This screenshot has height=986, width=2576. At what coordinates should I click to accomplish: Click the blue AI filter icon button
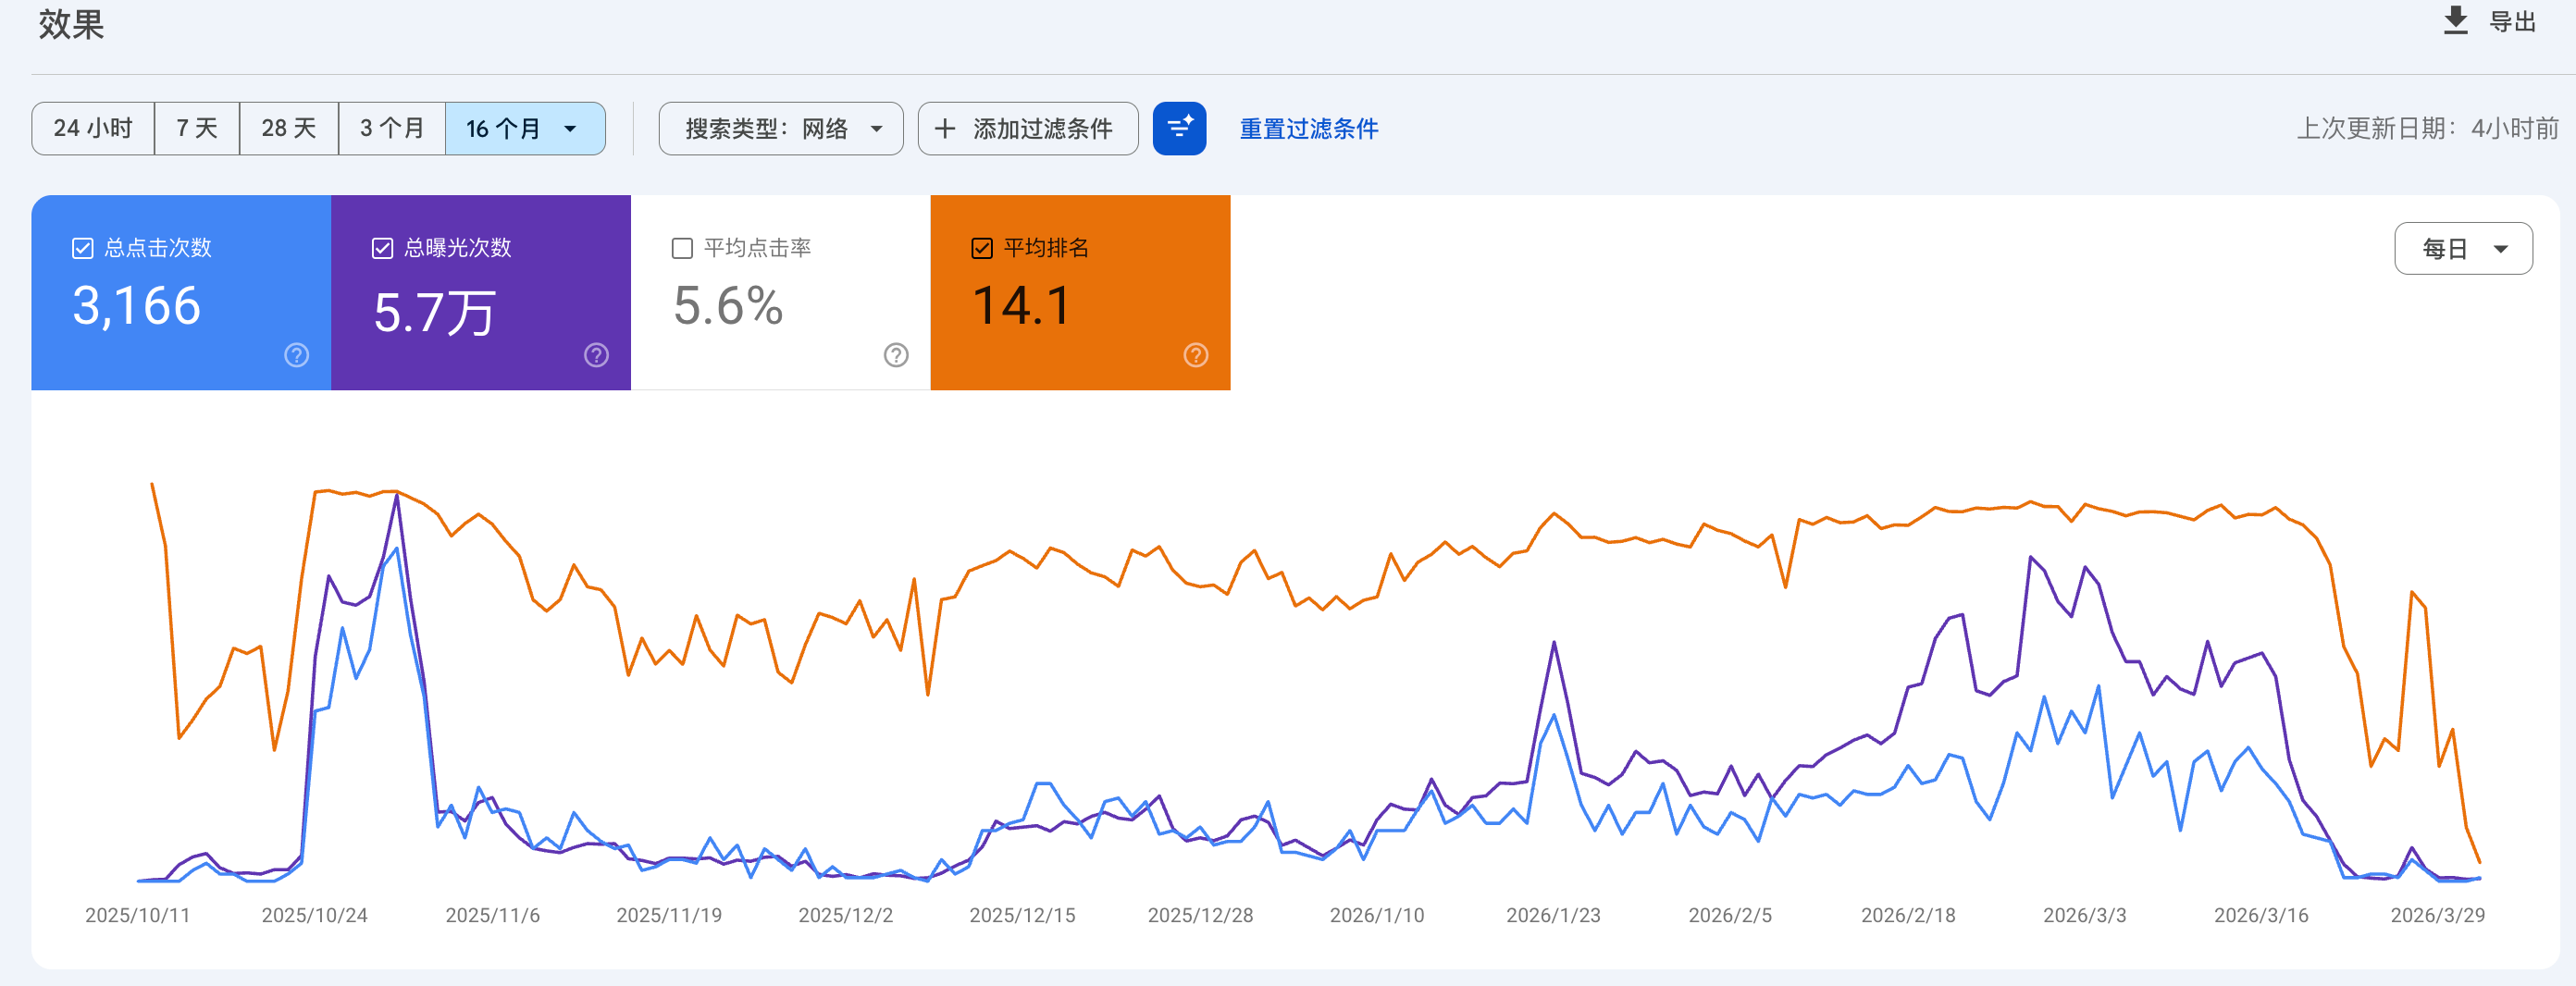click(x=1179, y=129)
